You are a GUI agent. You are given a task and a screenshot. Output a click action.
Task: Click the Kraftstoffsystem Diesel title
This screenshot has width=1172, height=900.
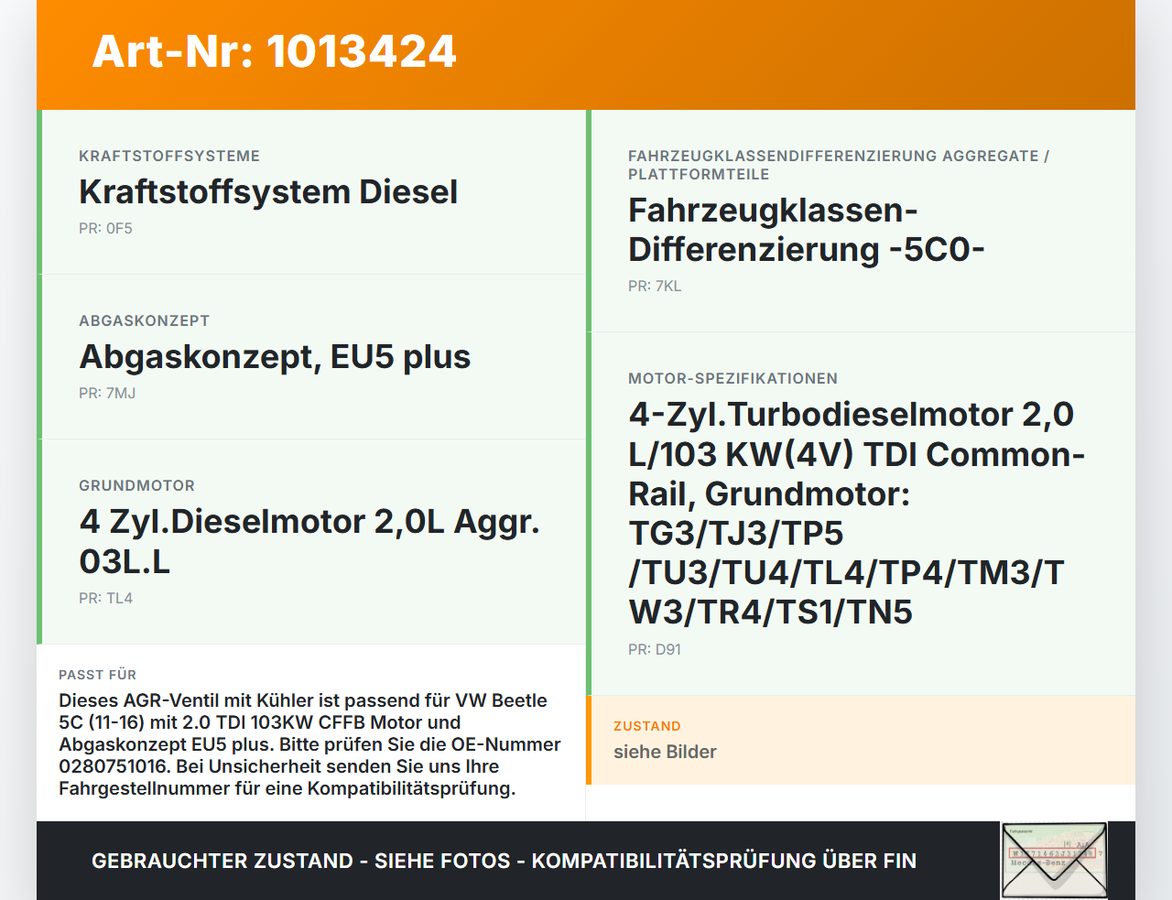pos(268,191)
